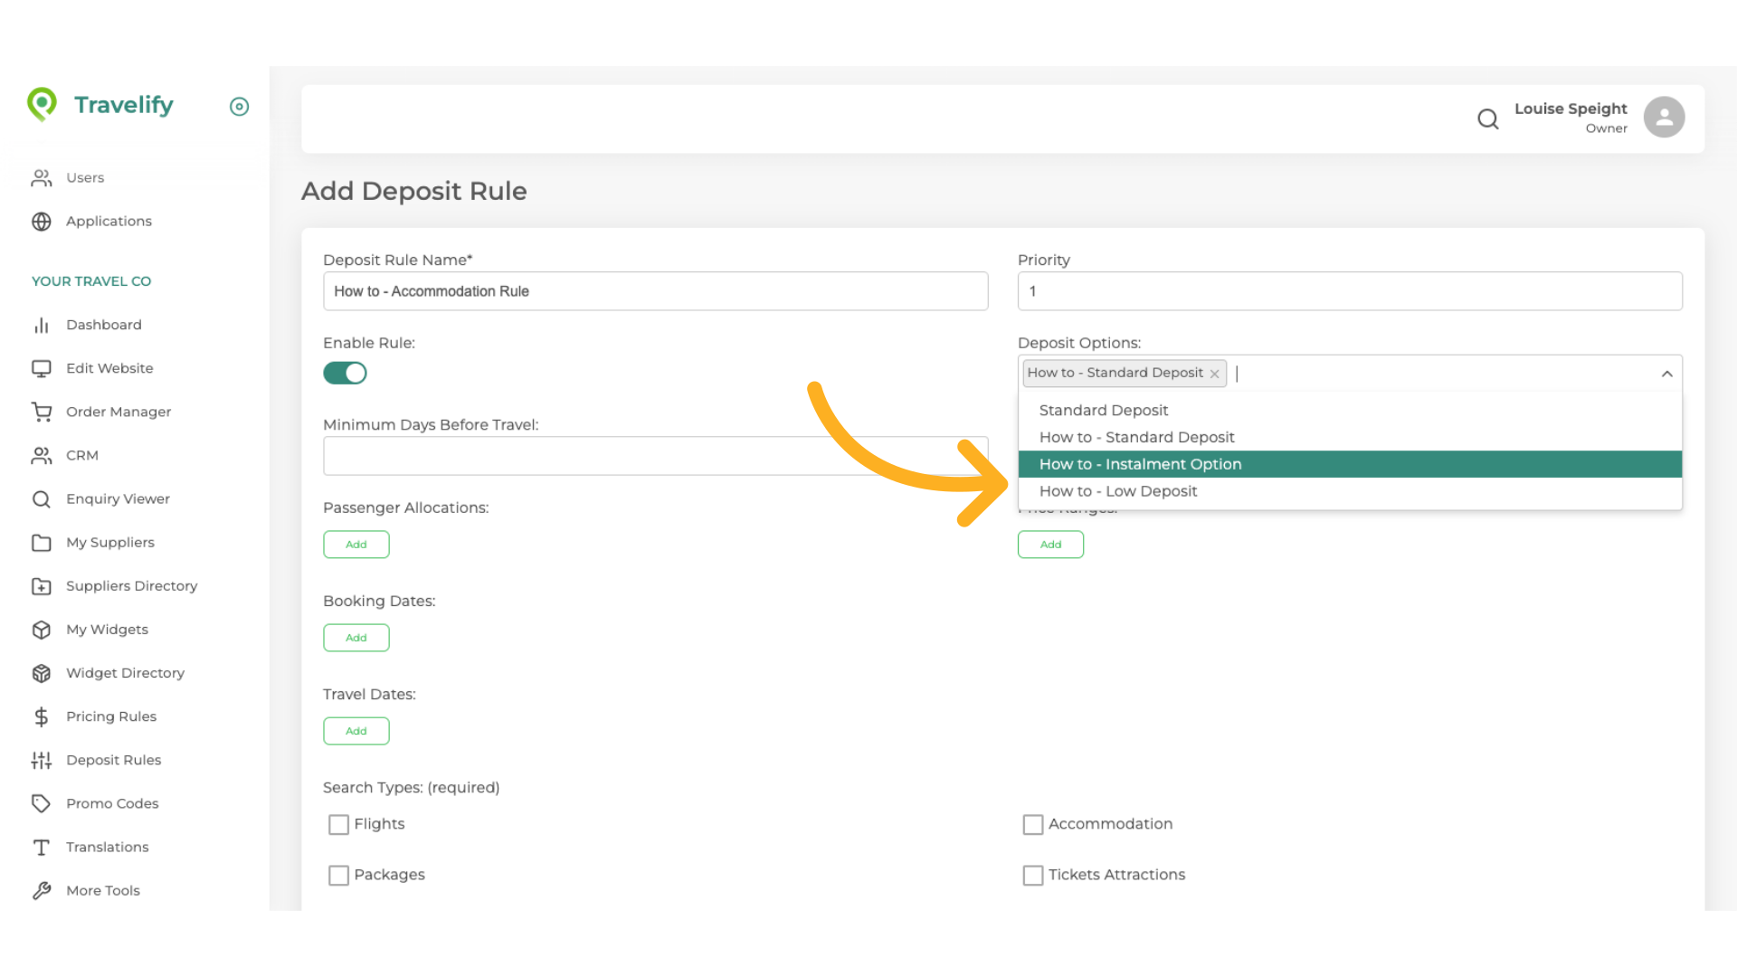
Task: Choose How to - Low Deposit option
Action: (1118, 491)
